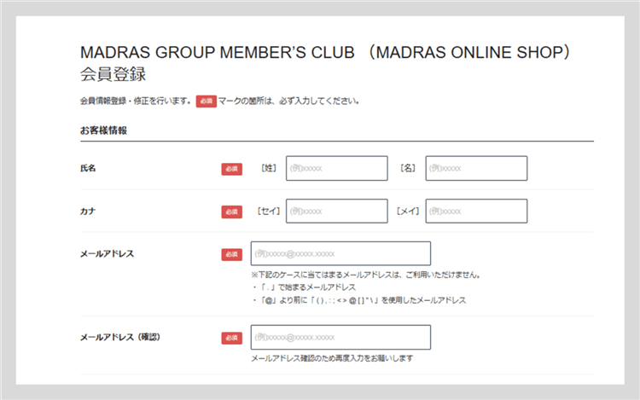Focus the メイ kana input field
Image resolution: width=640 pixels, height=400 pixels.
pos(476,211)
